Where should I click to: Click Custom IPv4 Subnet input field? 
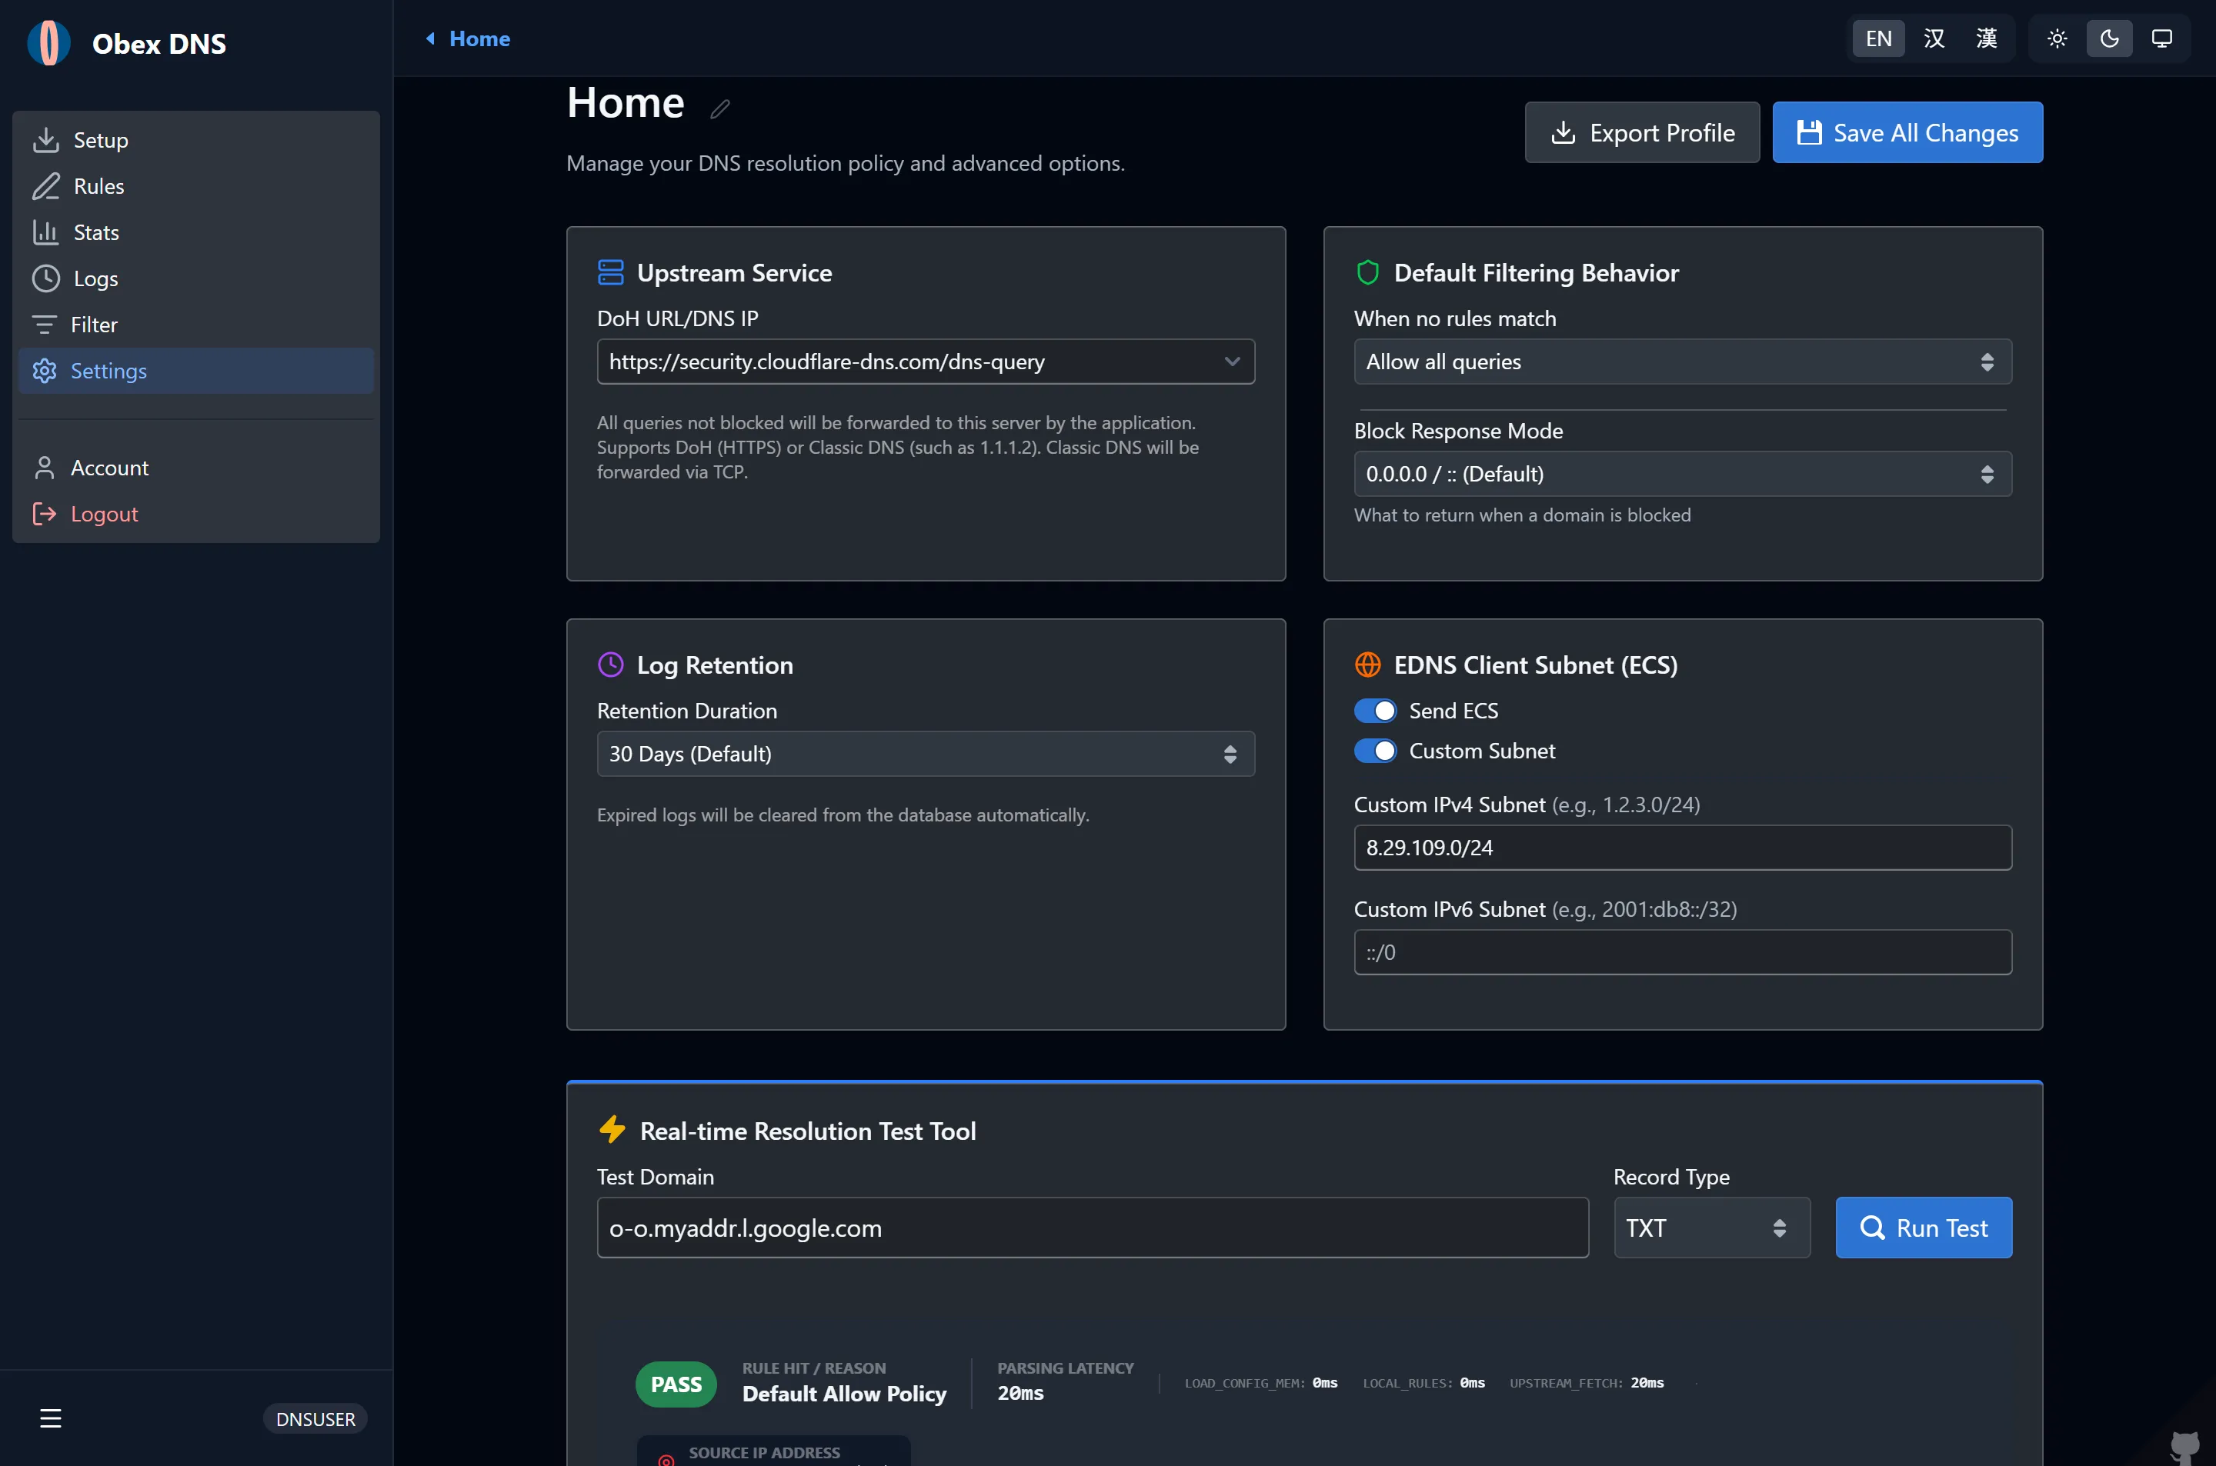(x=1683, y=847)
